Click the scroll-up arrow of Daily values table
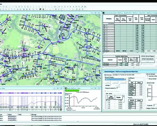This screenshot has height=126, width=157. [124, 96]
